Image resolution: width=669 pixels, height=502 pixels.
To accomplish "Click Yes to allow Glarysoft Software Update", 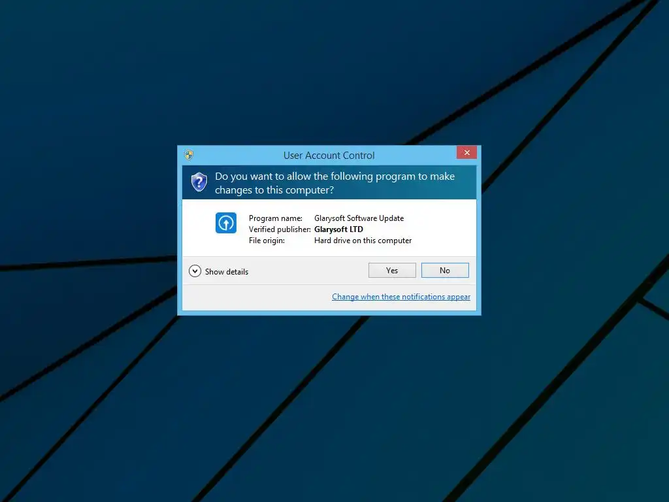I will 392,270.
